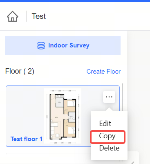This screenshot has width=150, height=164.
Task: Open the Indoor Survey button
Action: tap(63, 45)
